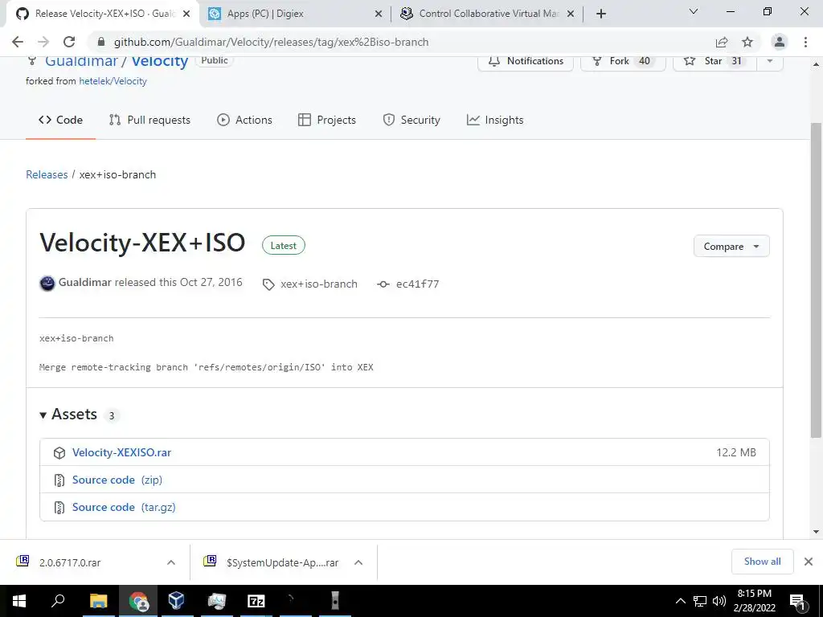Bookmark this page with the star icon
The image size is (823, 617).
747,42
